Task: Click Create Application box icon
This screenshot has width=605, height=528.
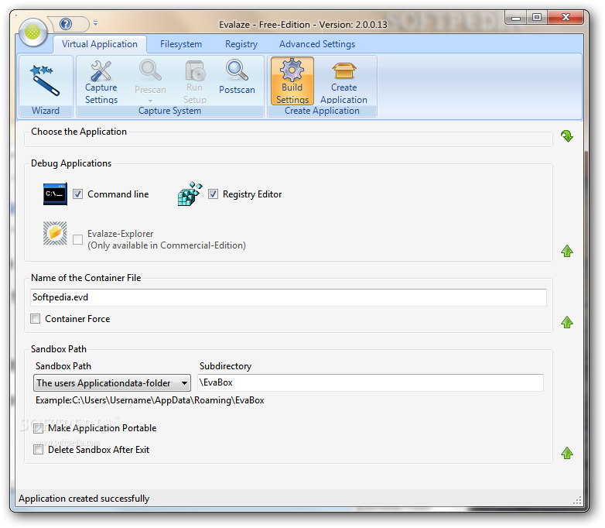Action: (x=344, y=70)
